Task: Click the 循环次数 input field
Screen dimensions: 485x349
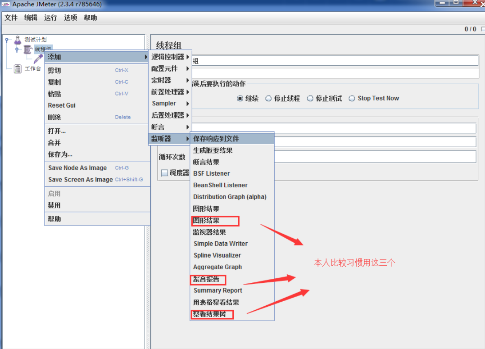Action: pos(333,157)
